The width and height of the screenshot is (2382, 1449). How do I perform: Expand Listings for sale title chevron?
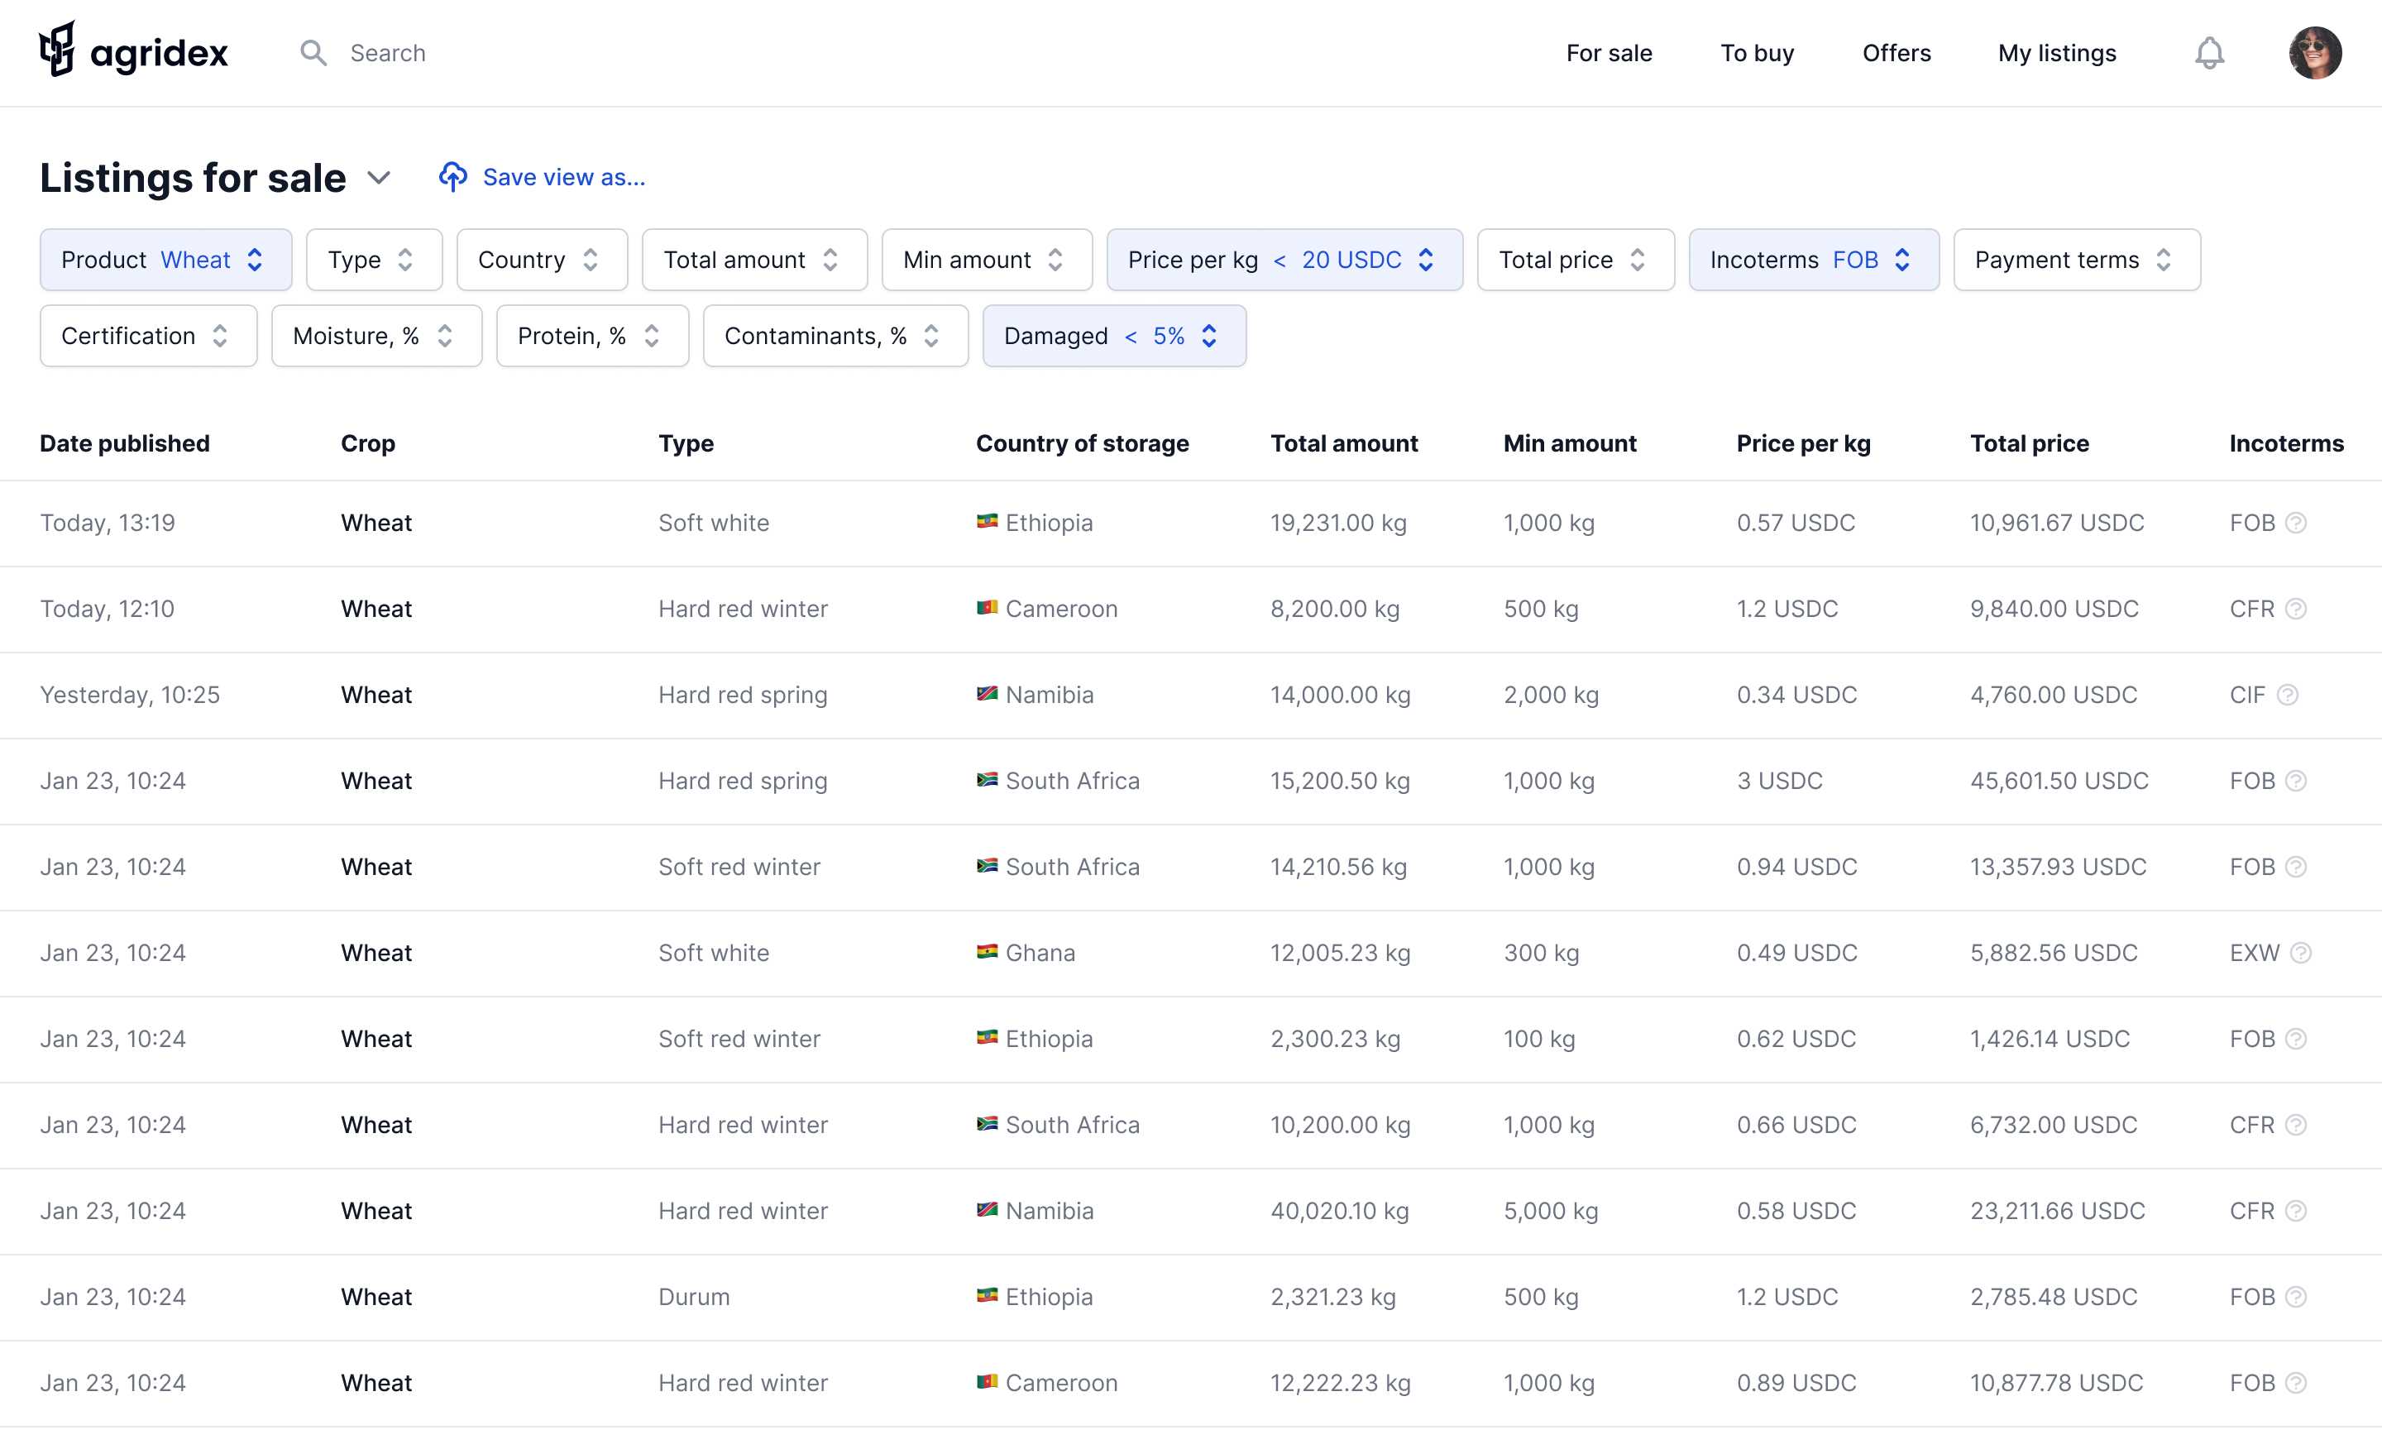[379, 178]
